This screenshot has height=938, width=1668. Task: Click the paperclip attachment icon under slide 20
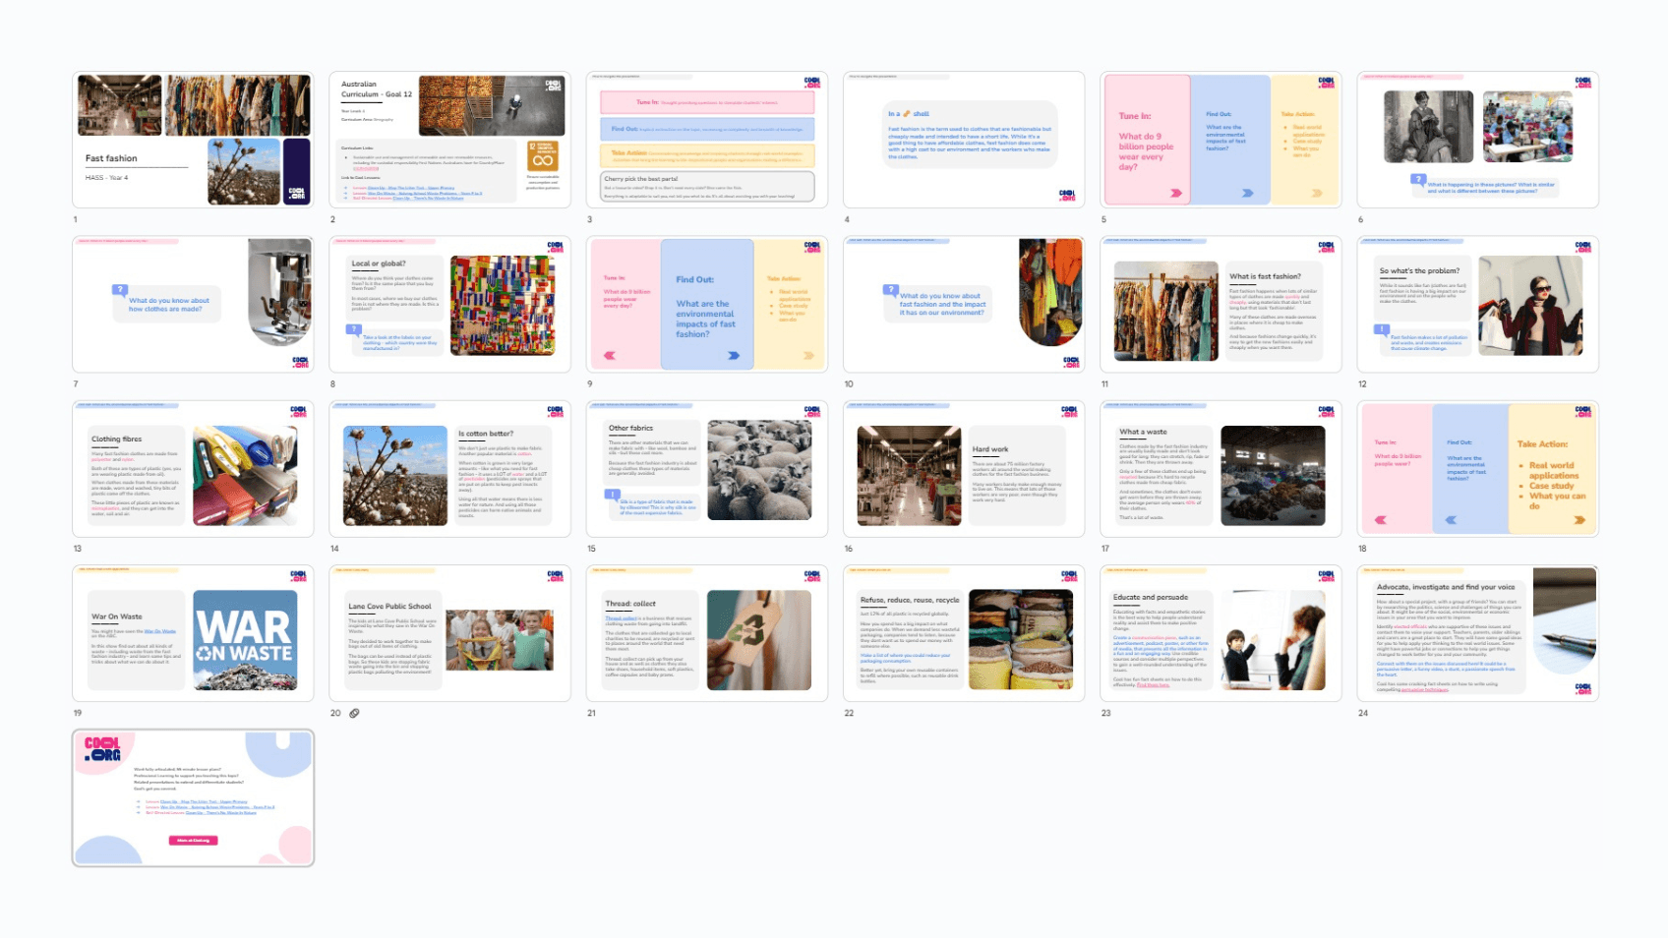[354, 714]
